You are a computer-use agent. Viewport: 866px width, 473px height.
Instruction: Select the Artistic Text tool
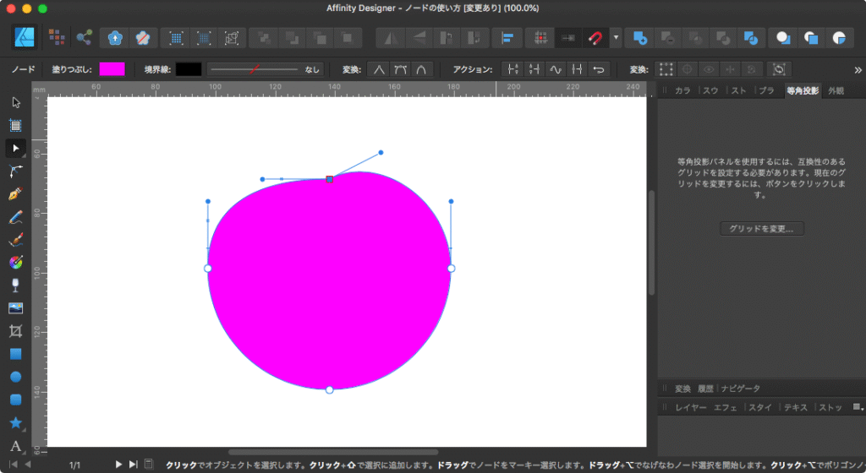point(15,445)
